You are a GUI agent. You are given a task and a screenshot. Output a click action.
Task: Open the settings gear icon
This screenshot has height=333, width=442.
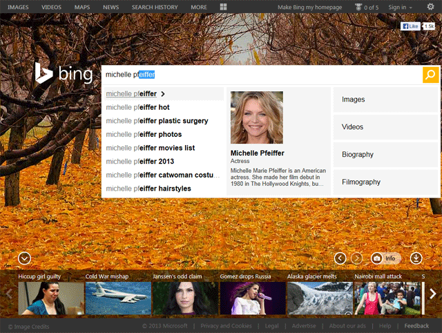click(430, 7)
